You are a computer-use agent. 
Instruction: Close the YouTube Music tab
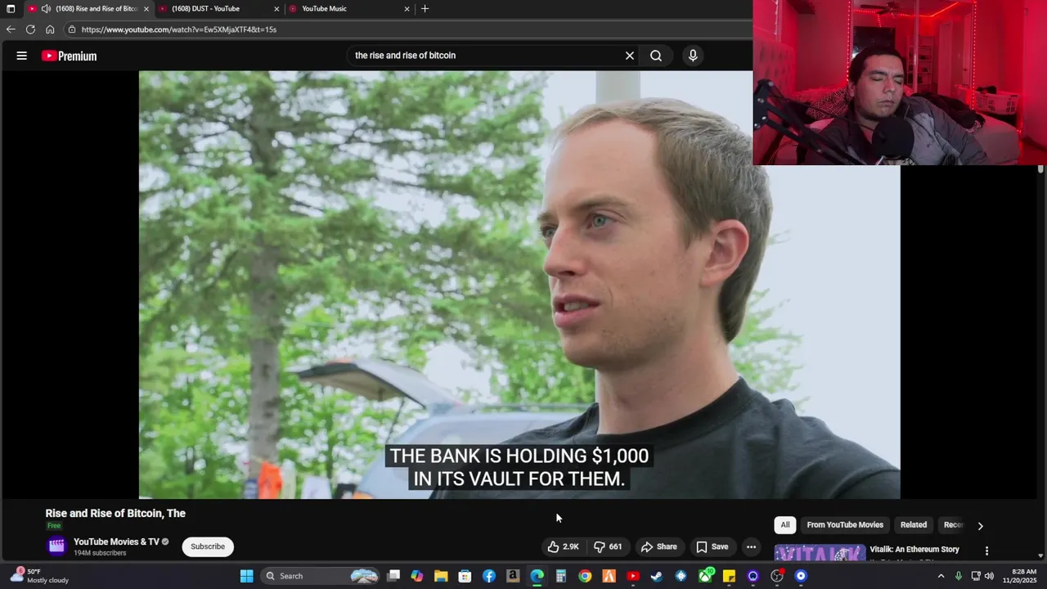(x=407, y=9)
